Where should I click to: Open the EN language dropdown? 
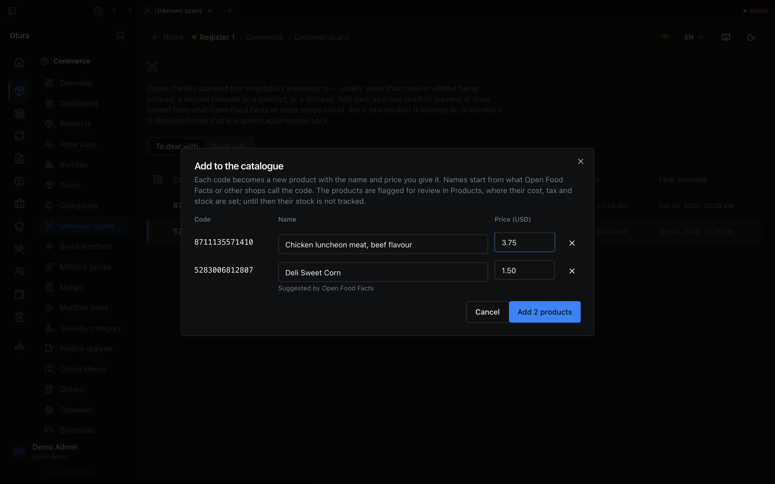[694, 37]
